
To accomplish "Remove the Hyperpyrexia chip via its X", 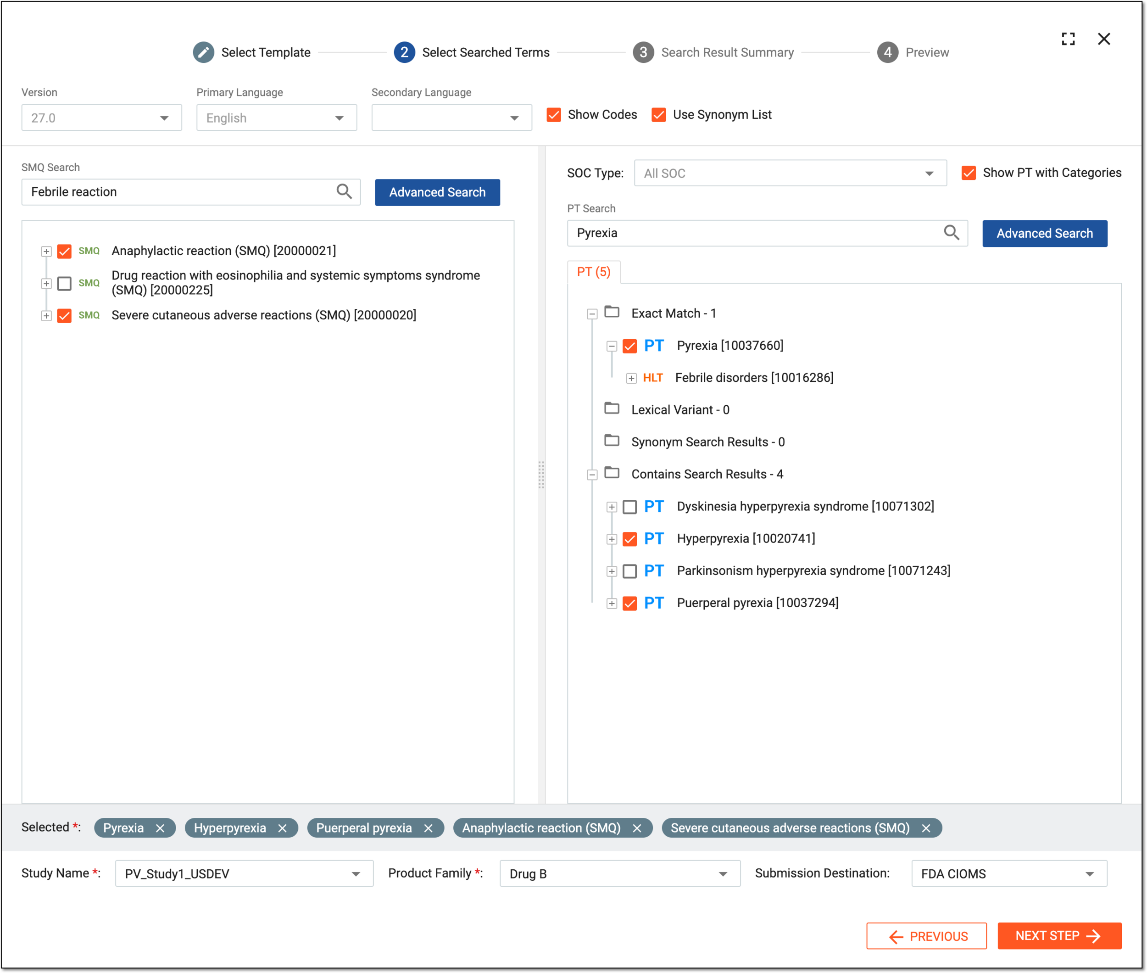I will click(282, 828).
